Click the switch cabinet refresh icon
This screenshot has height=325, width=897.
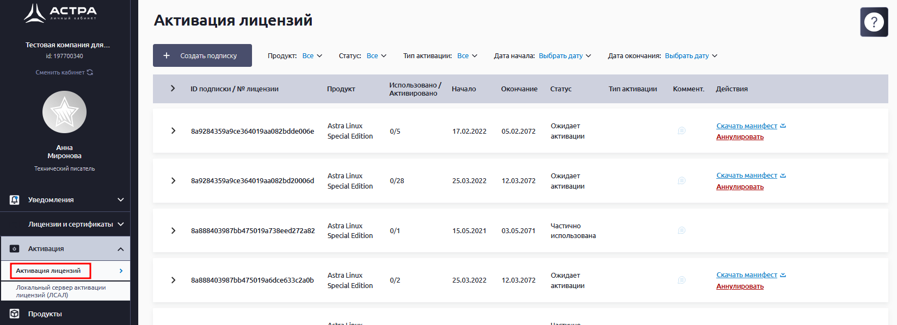90,72
